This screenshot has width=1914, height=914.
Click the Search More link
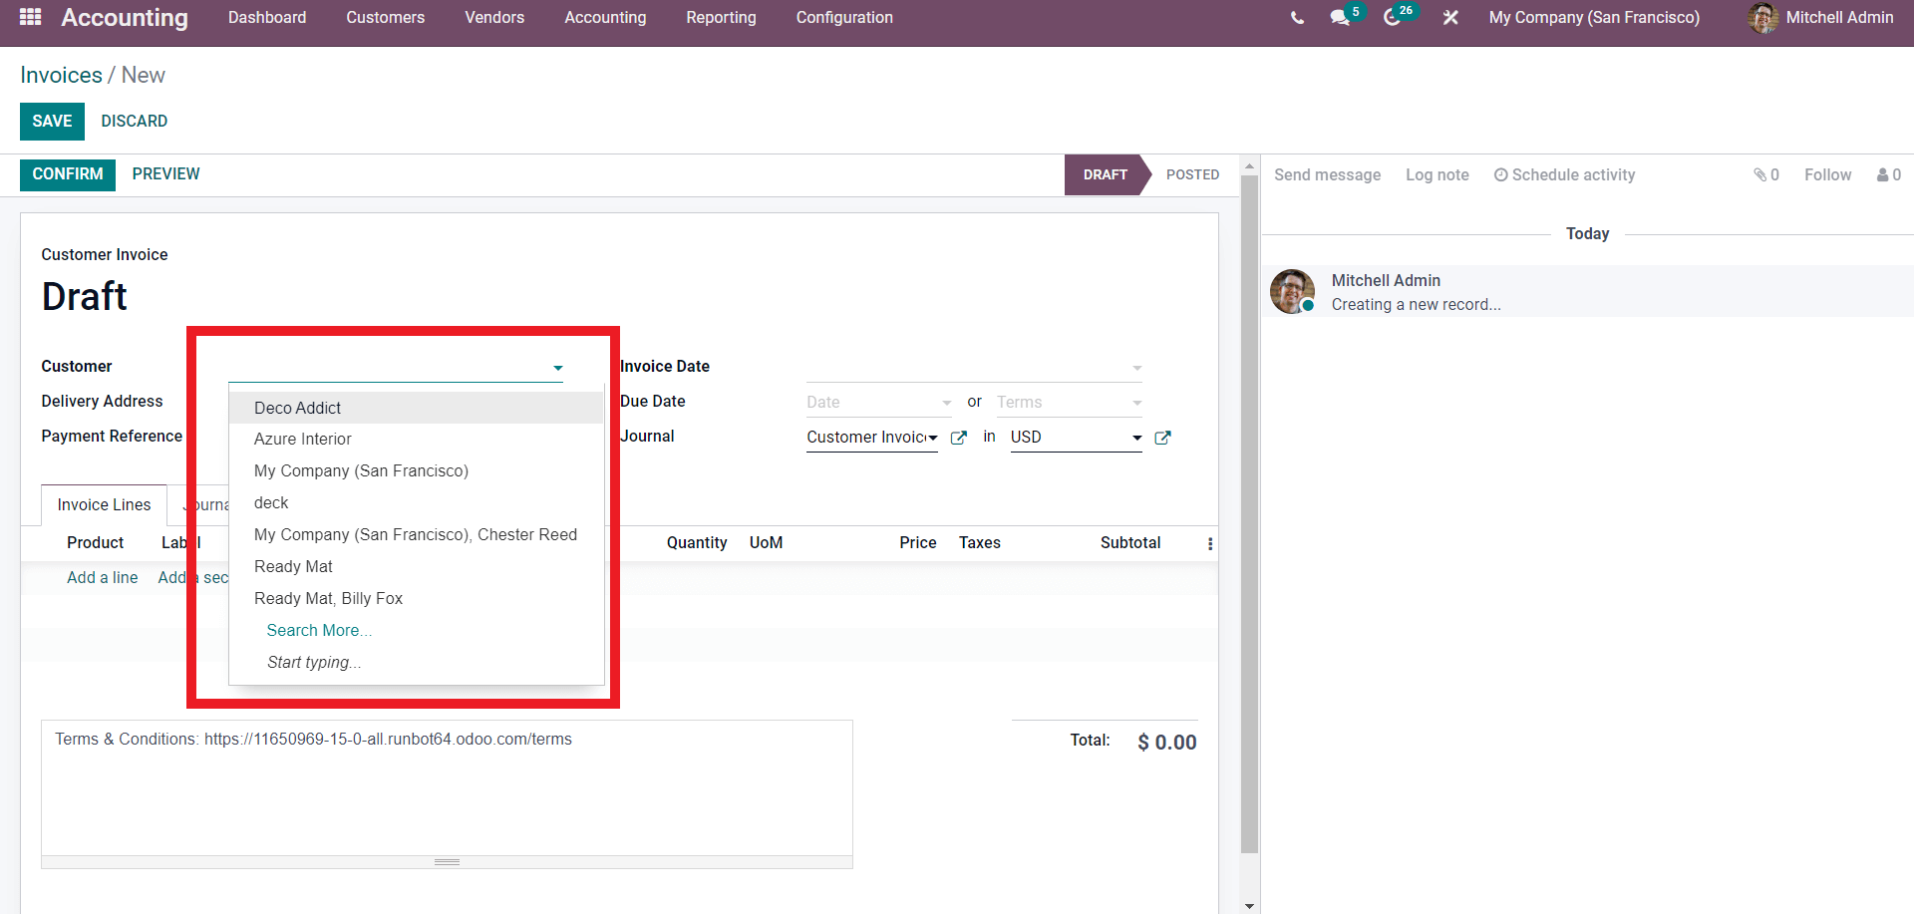click(x=319, y=631)
